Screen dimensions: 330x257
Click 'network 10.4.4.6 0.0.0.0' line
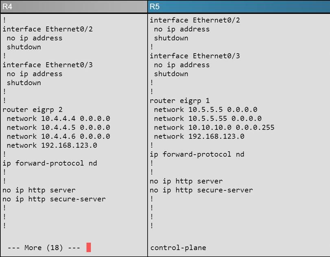click(58, 136)
